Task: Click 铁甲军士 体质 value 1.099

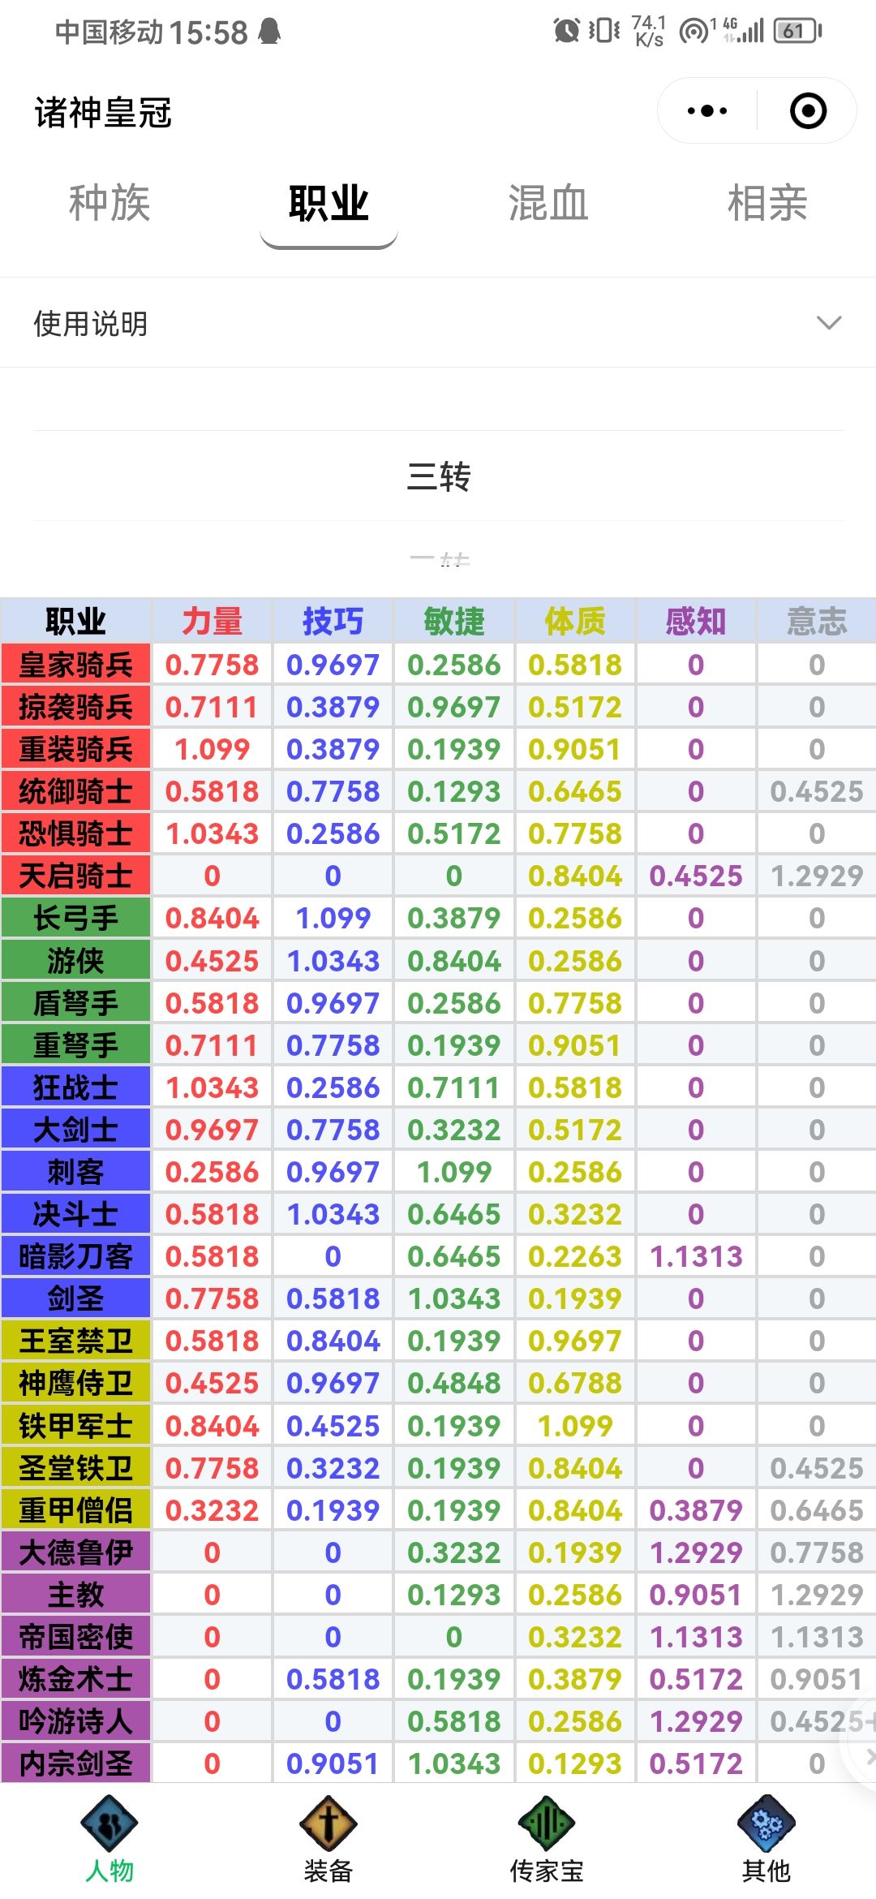Action: tap(575, 1426)
